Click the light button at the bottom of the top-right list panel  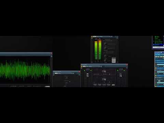click(x=158, y=47)
